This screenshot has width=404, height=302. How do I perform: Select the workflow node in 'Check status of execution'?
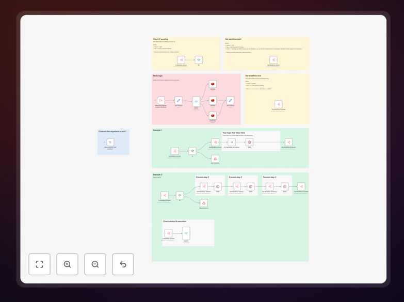coord(168,233)
